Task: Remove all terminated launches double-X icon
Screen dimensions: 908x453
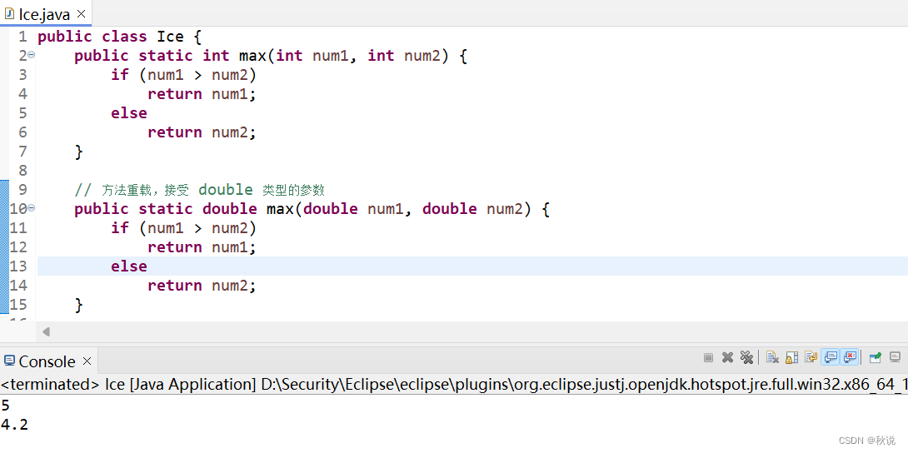Action: pos(746,357)
